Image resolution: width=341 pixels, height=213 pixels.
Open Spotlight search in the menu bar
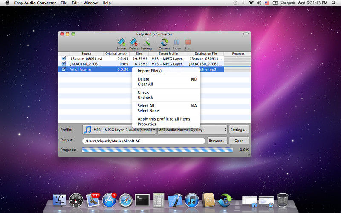pyautogui.click(x=334, y=3)
